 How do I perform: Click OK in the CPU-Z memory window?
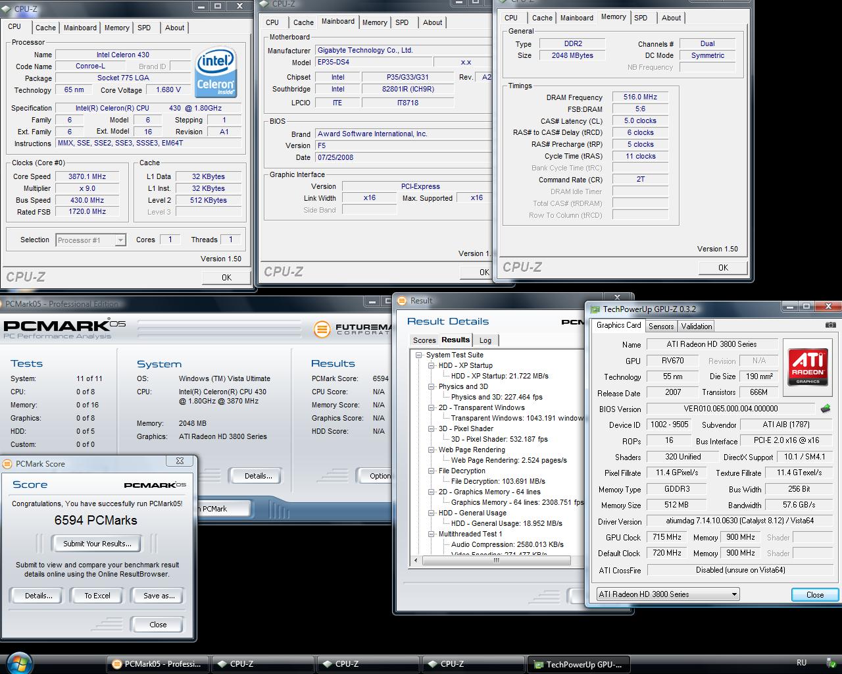723,267
